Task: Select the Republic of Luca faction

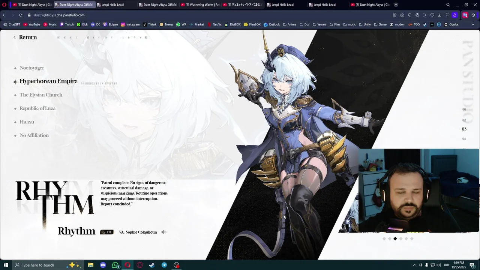Action: 37,108
